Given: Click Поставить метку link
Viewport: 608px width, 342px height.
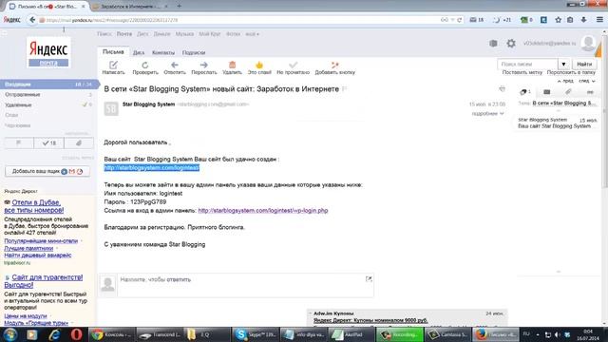Looking at the screenshot, I should point(522,72).
